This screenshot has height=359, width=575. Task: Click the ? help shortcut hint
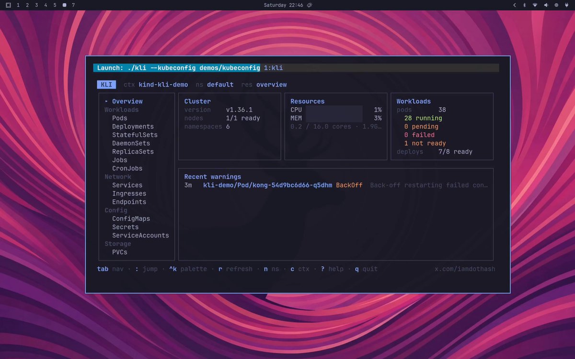(x=332, y=269)
